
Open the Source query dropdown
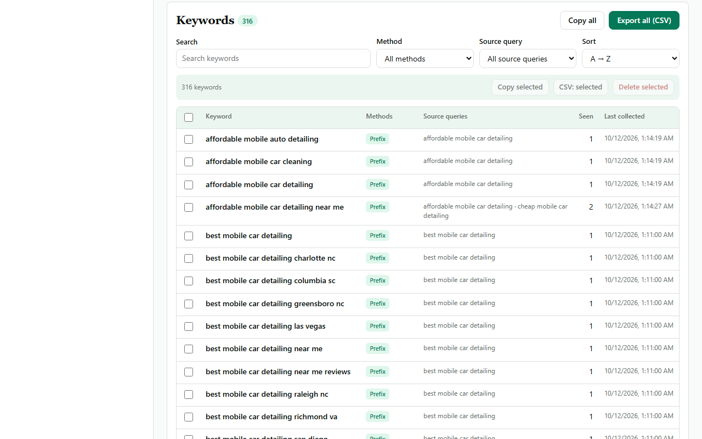pyautogui.click(x=528, y=59)
